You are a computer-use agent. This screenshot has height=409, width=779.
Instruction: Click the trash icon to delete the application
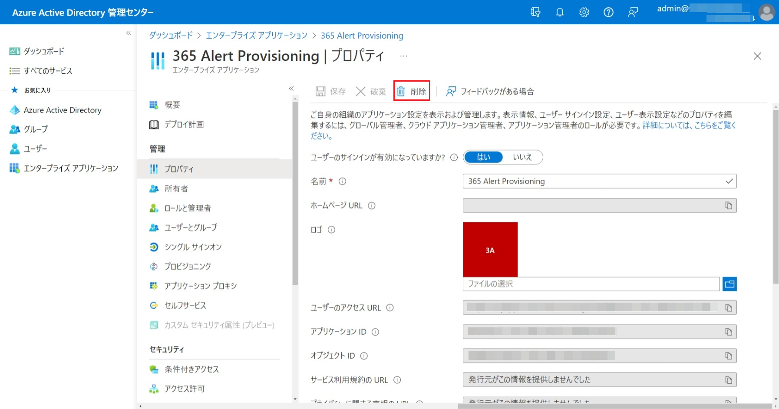coord(401,91)
